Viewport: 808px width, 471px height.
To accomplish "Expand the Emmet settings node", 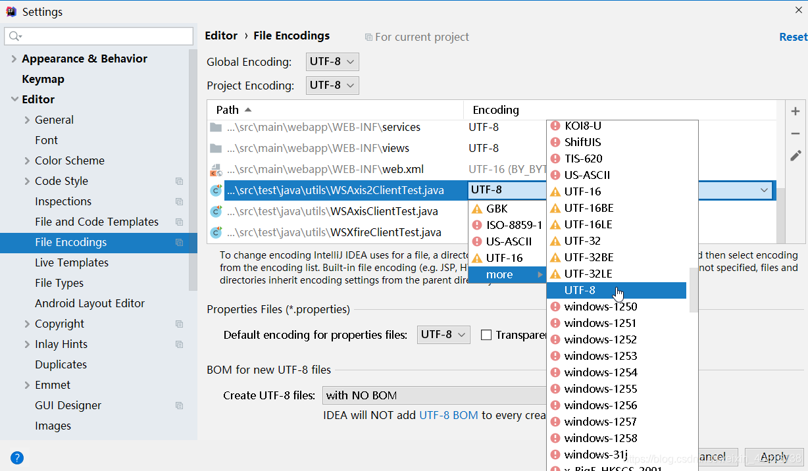I will (x=27, y=385).
